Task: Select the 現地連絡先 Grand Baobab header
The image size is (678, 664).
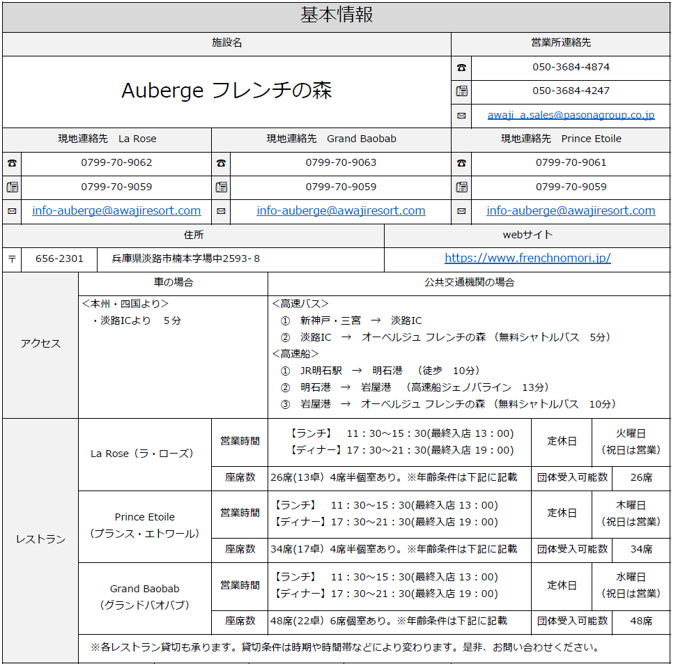Action: tap(331, 139)
